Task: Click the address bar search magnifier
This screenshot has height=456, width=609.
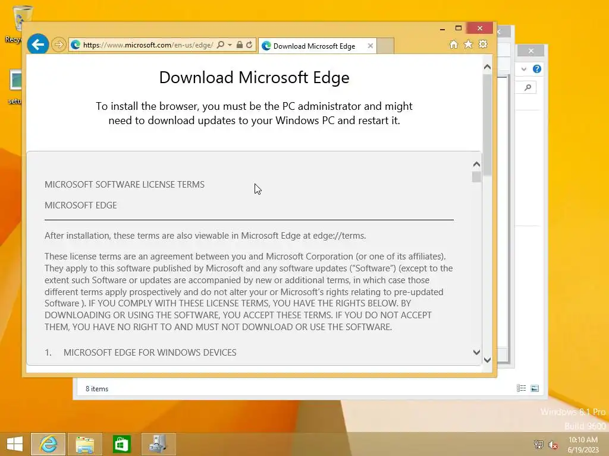Action: [221, 45]
